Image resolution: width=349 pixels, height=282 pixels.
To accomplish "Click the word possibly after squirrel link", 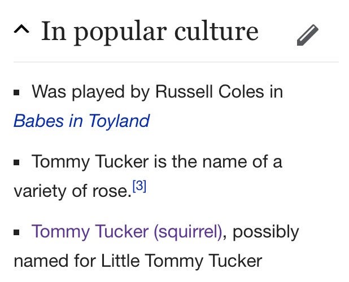I will (266, 232).
